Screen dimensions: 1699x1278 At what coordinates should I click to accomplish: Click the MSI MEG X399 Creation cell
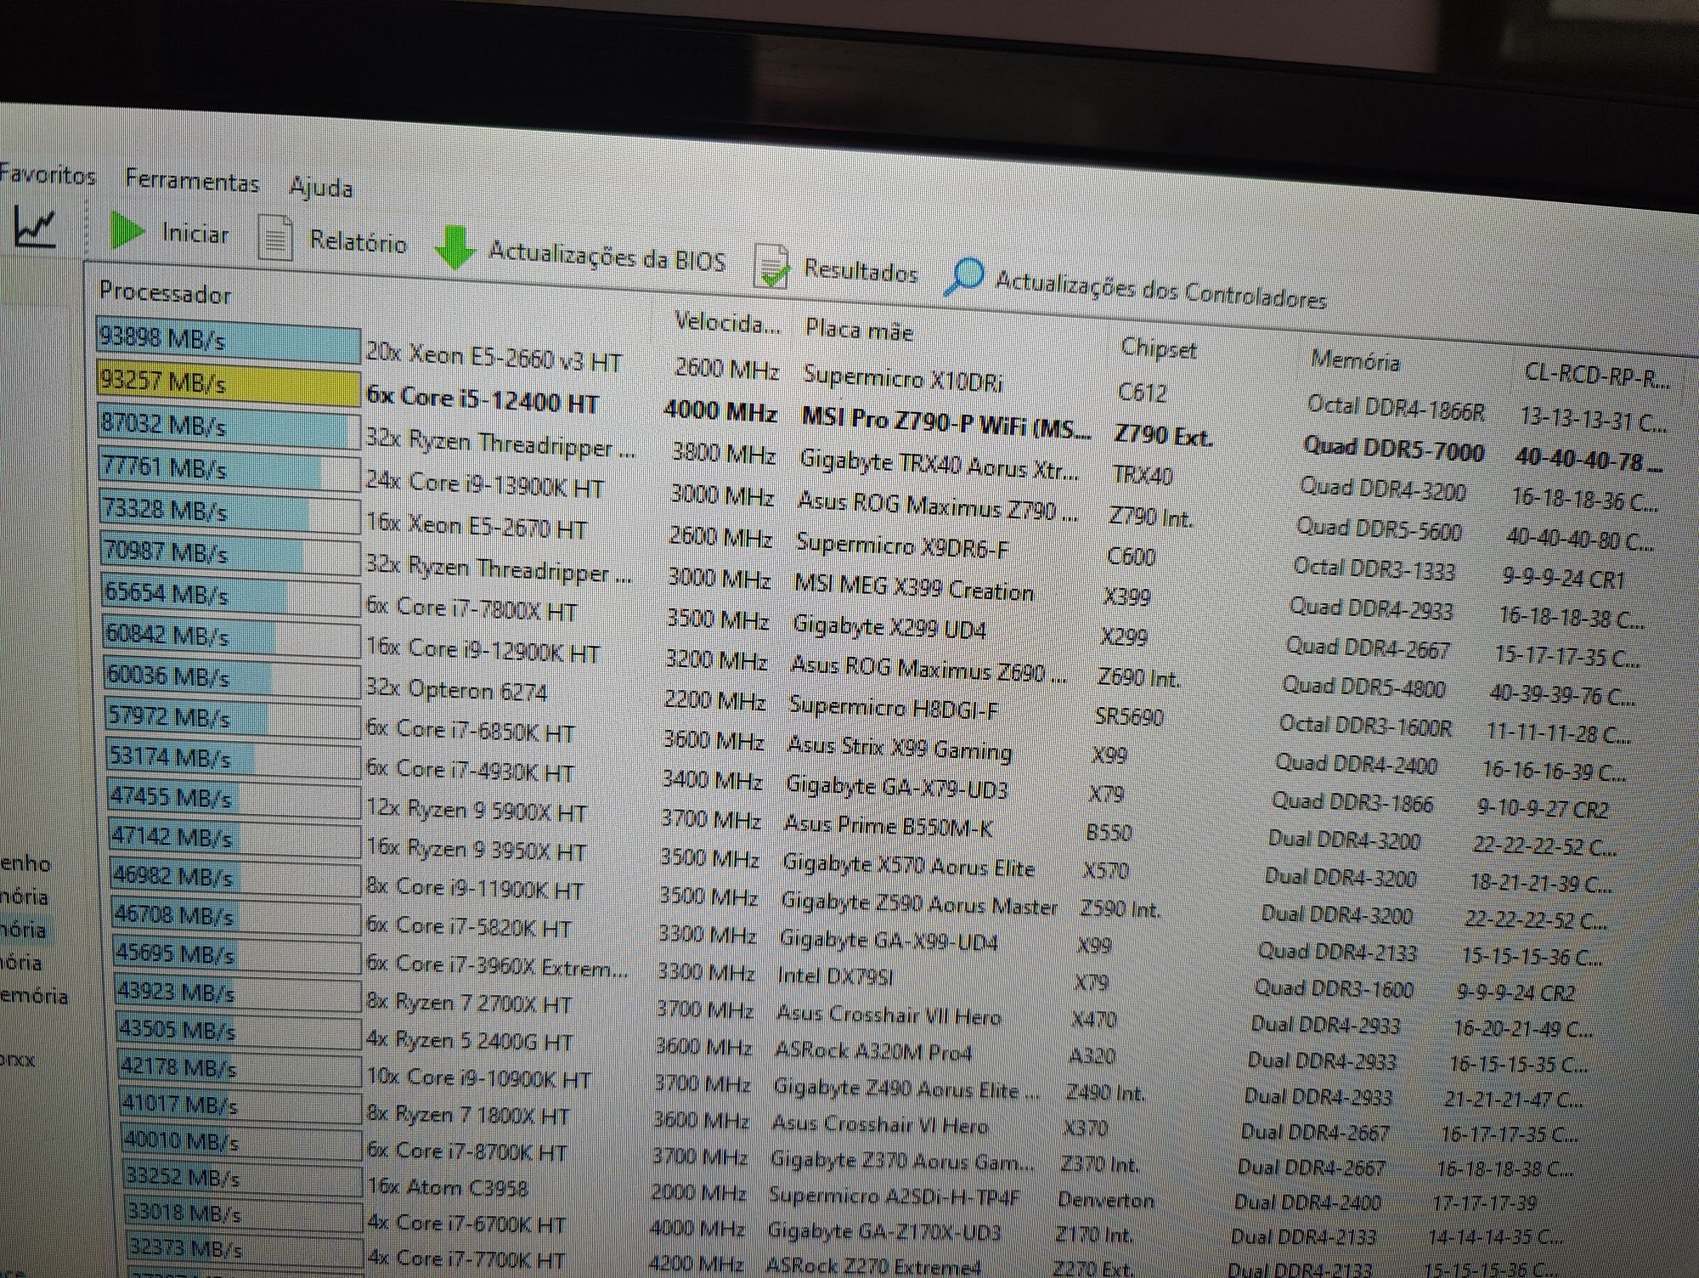click(x=913, y=587)
